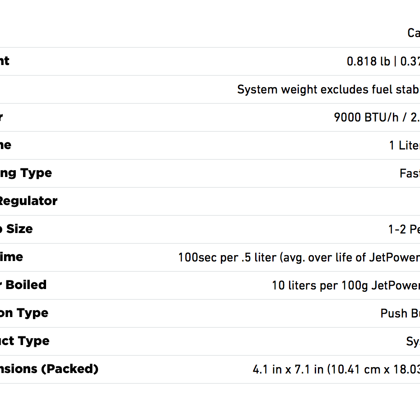
Task: Click the "ime" row label
Action: 11,257
